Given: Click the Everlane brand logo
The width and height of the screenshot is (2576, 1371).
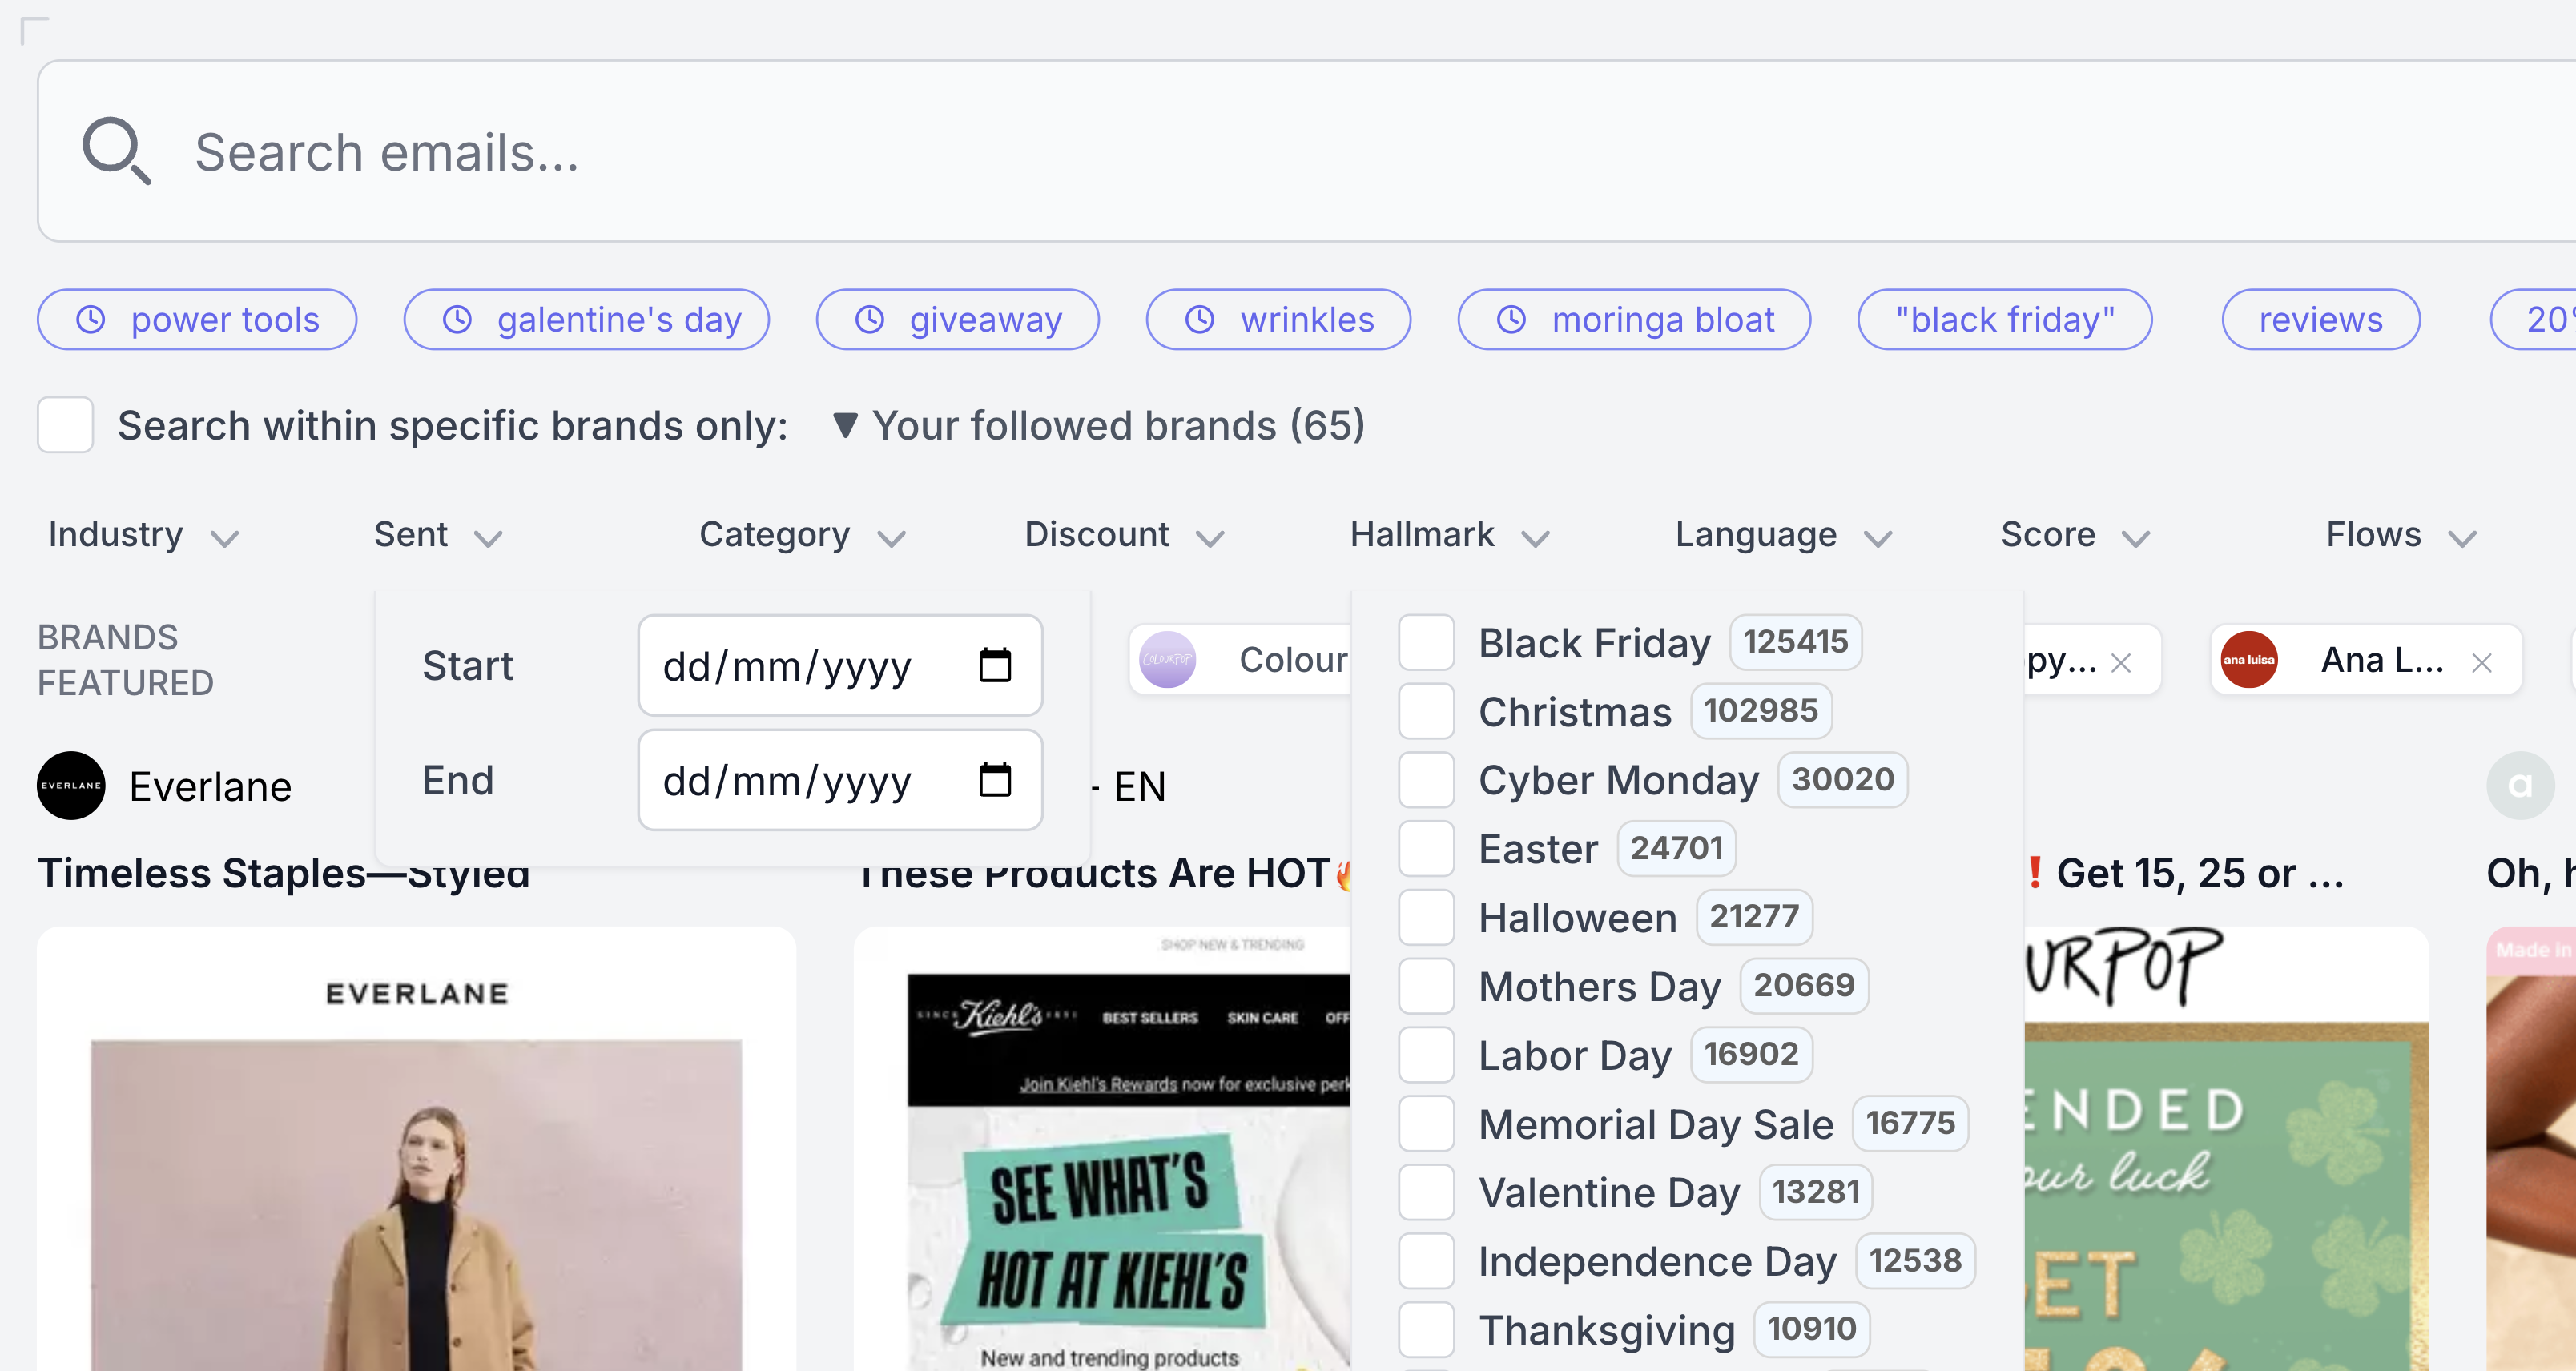Looking at the screenshot, I should (71, 786).
